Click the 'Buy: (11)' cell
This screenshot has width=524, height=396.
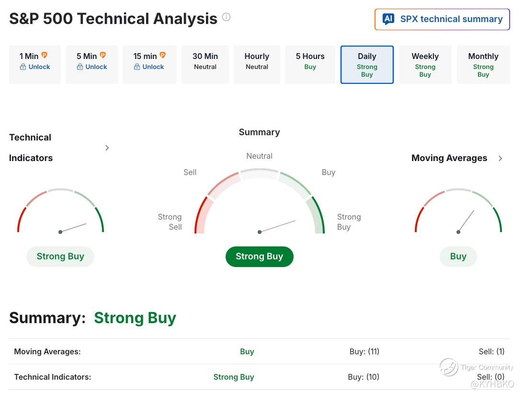point(364,351)
